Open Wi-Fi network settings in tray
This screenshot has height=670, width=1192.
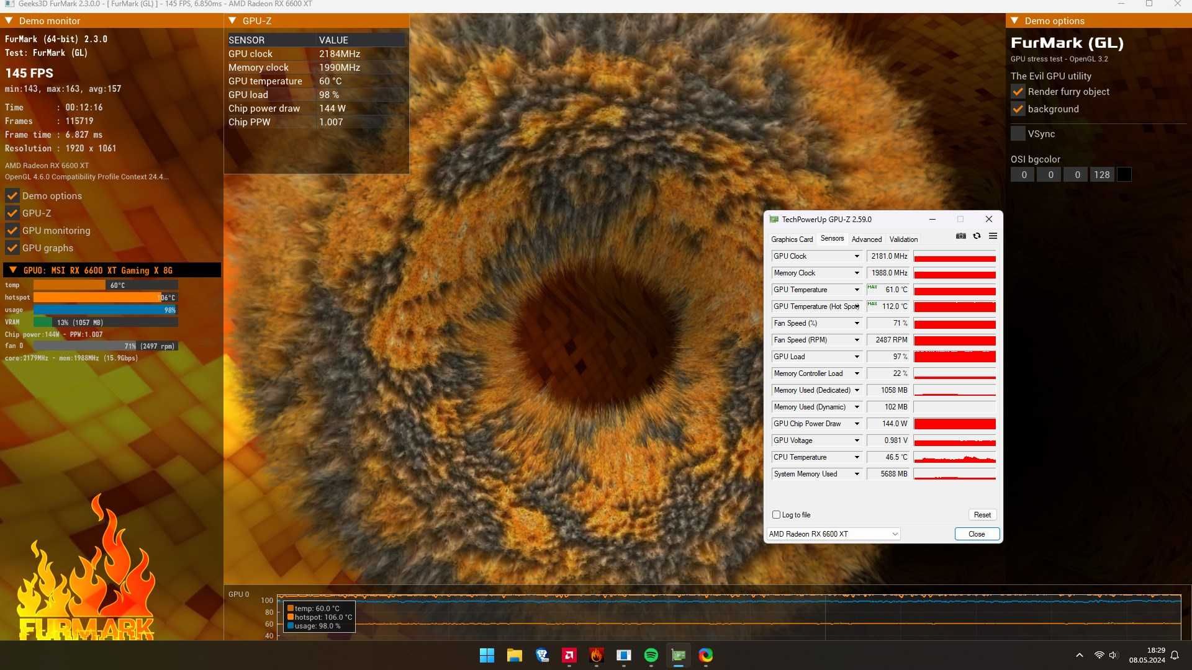pos(1099,655)
